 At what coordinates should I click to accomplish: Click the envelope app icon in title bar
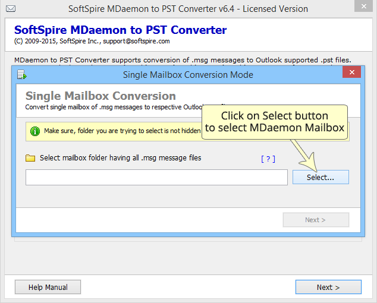(x=11, y=9)
